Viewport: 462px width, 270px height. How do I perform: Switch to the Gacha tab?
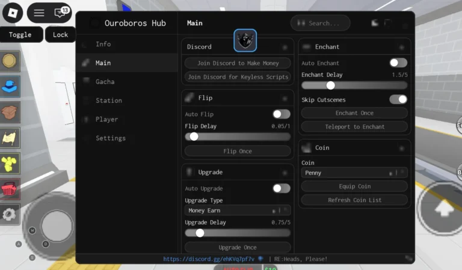pos(127,82)
